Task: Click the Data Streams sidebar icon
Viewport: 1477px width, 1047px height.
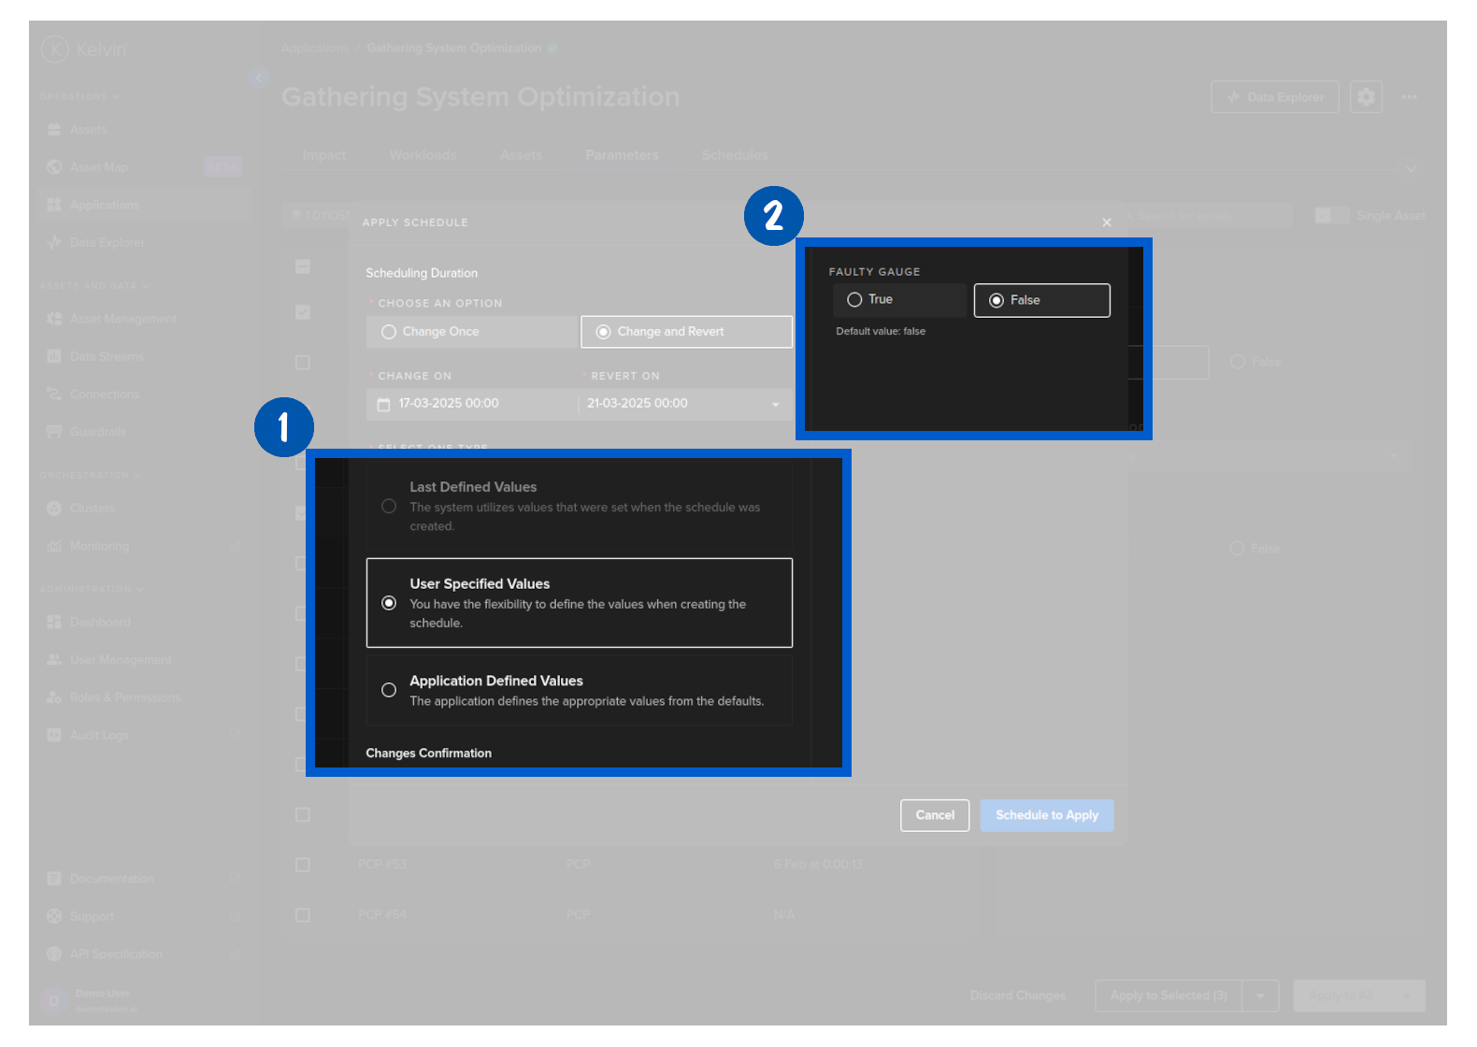Action: (x=54, y=356)
